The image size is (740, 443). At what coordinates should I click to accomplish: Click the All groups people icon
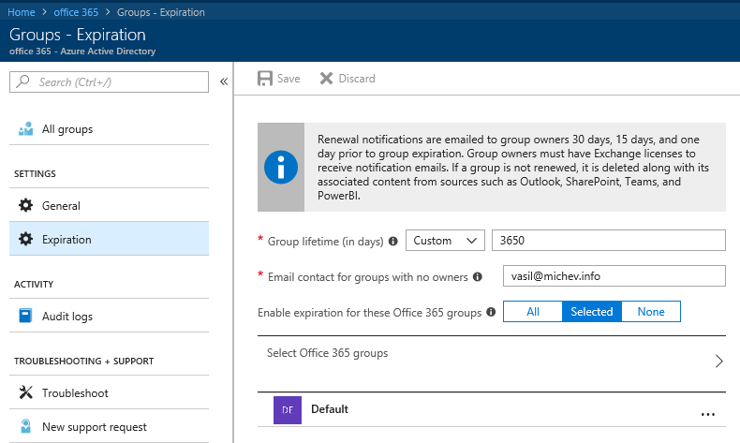pos(26,129)
